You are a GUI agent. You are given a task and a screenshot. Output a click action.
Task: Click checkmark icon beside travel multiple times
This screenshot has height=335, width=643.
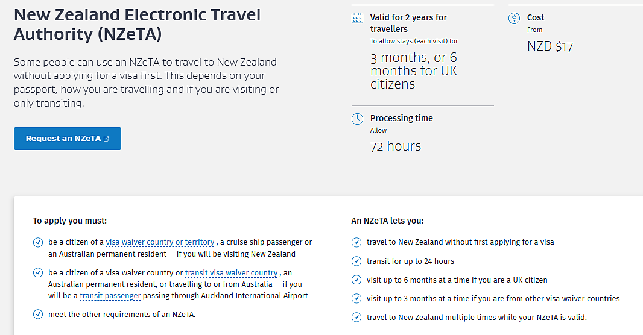pyautogui.click(x=356, y=318)
